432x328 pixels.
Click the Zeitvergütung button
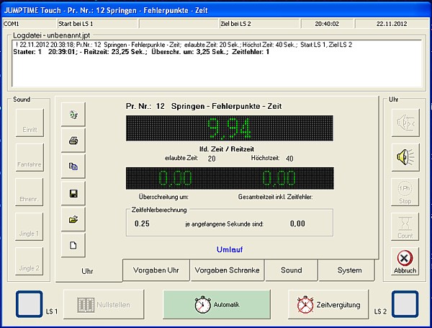tap(328, 304)
